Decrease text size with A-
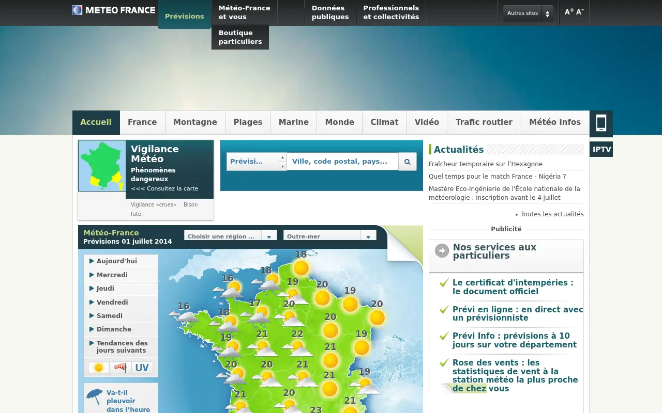The image size is (662, 413). pos(580,12)
